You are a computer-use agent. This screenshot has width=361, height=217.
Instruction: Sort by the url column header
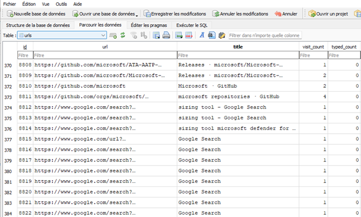click(x=105, y=47)
